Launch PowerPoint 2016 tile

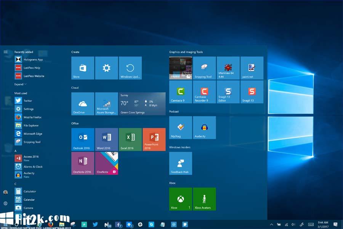[154, 139]
